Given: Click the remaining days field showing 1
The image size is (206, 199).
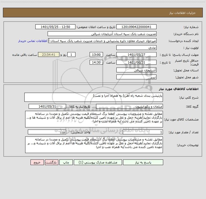Looking at the screenshot, I should 71,55.
